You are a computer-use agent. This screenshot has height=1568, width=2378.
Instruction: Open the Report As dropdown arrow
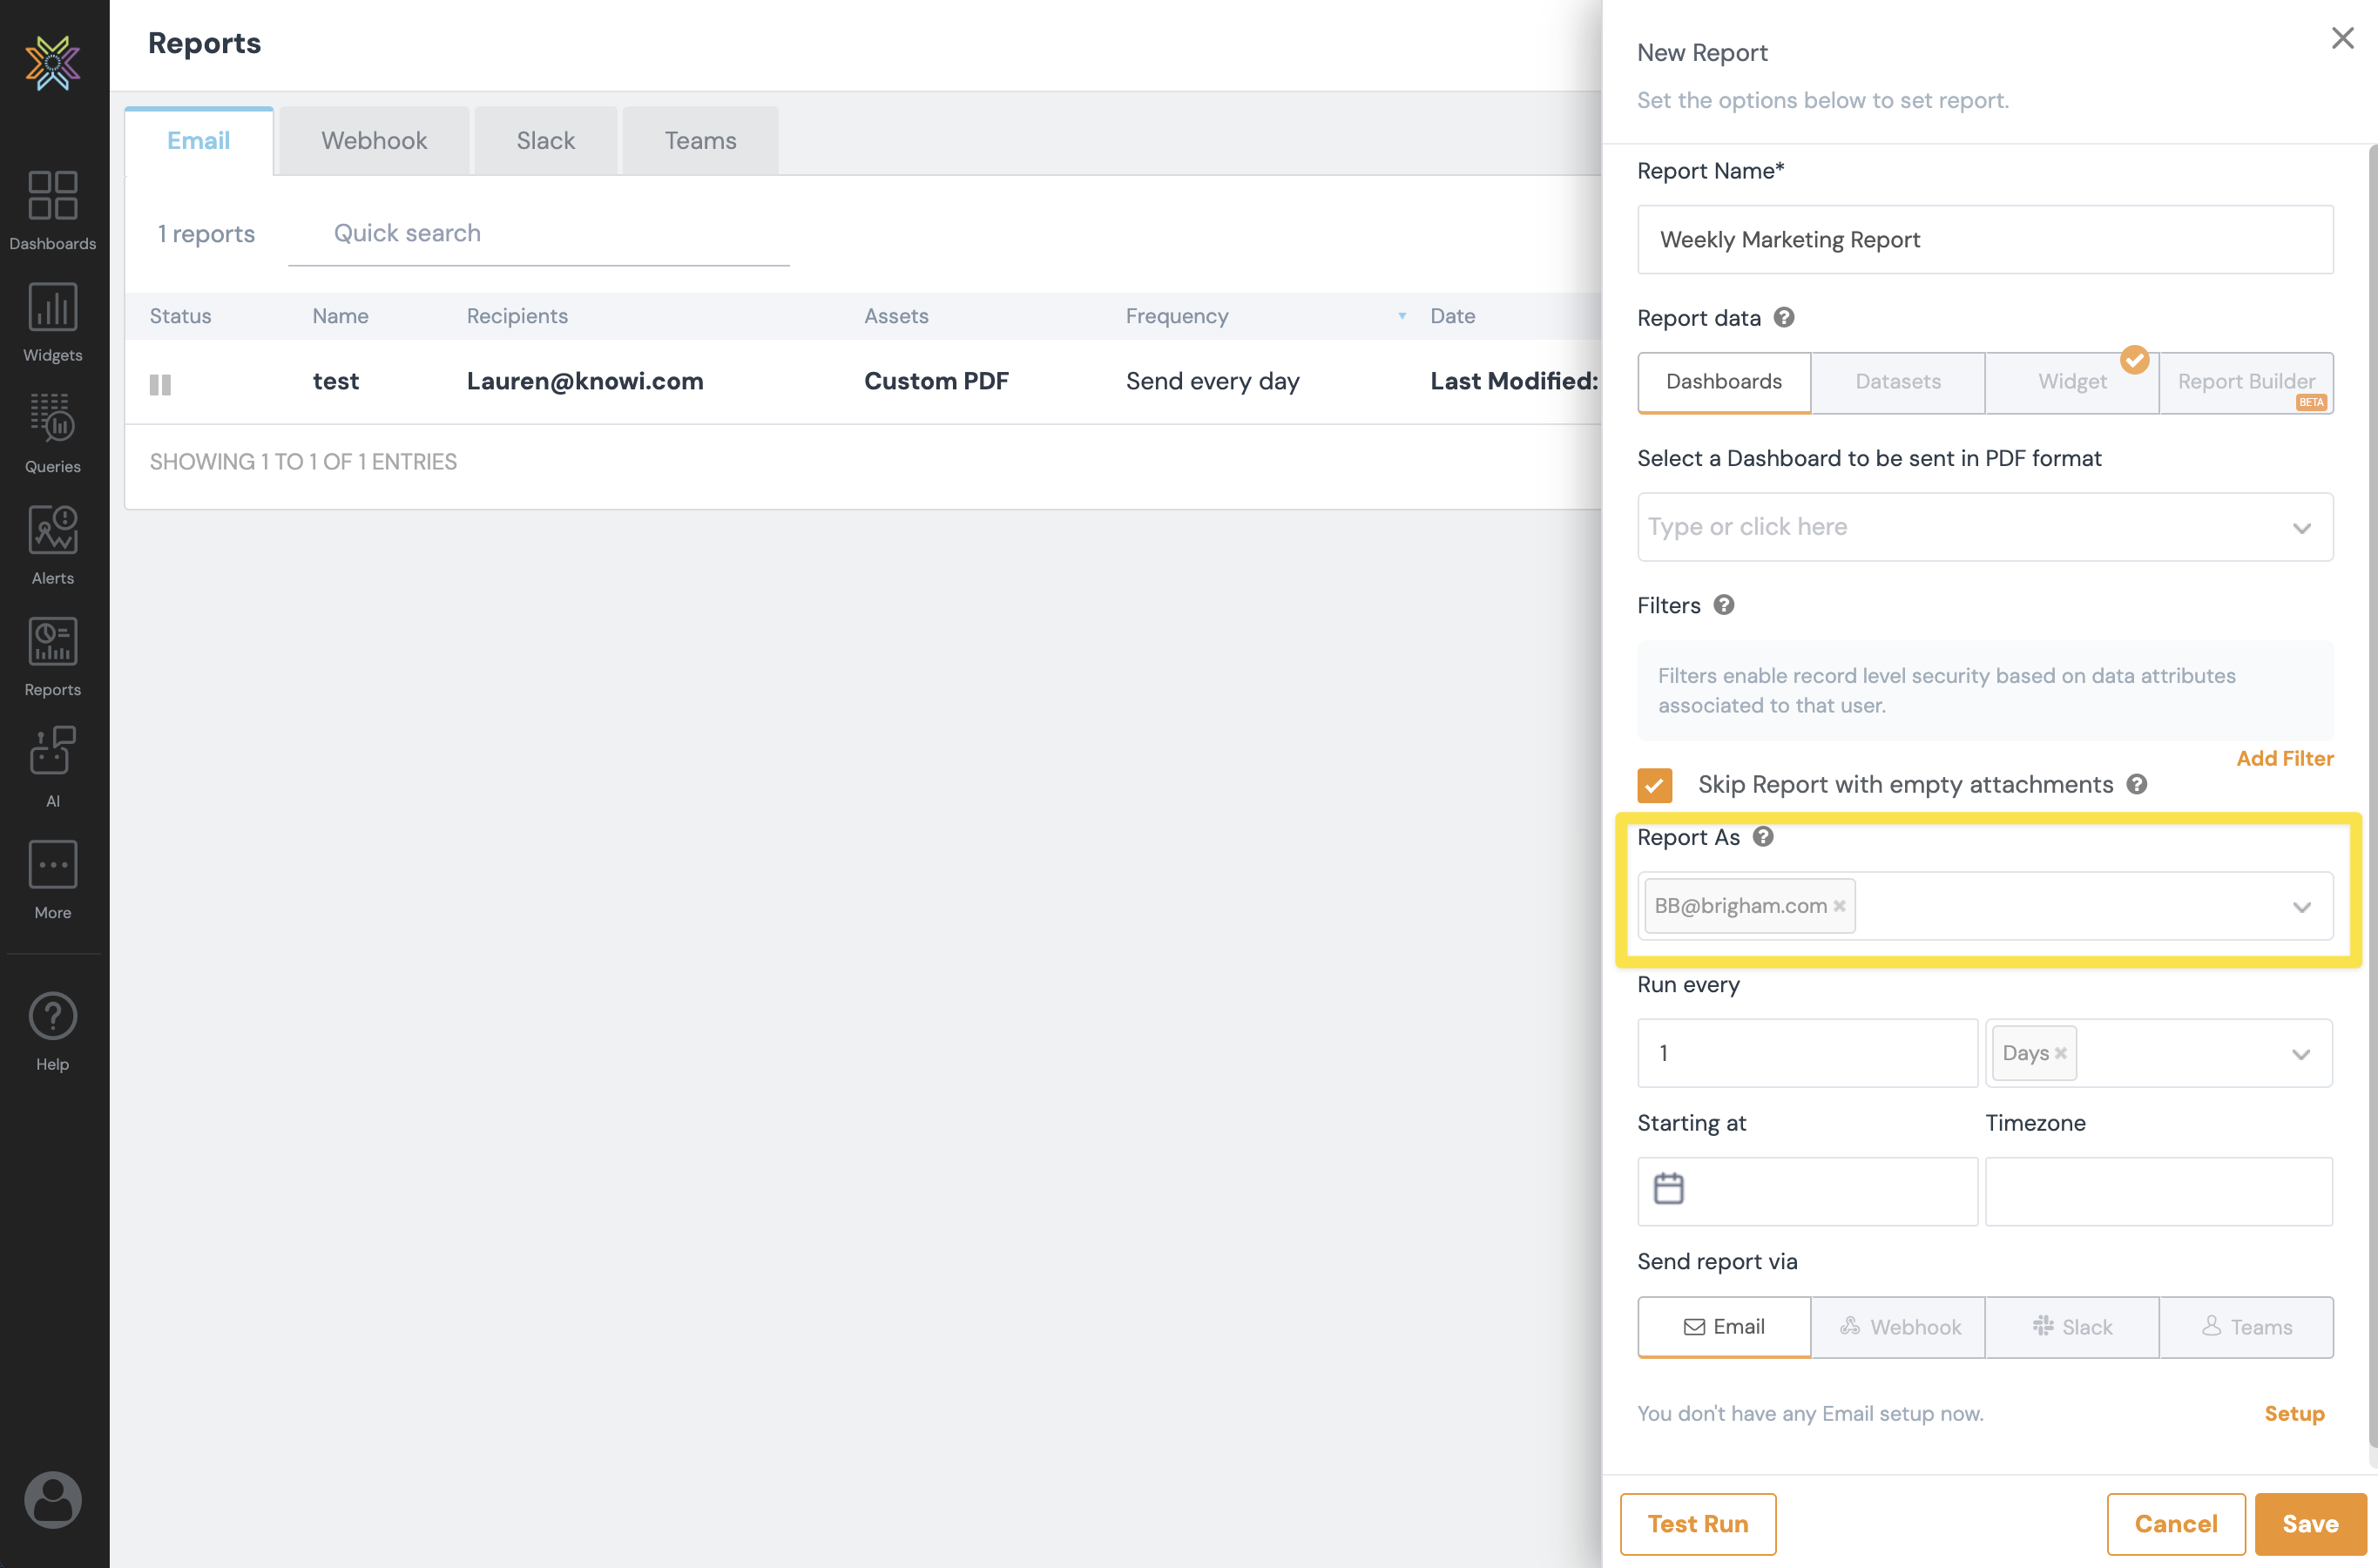click(x=2301, y=907)
